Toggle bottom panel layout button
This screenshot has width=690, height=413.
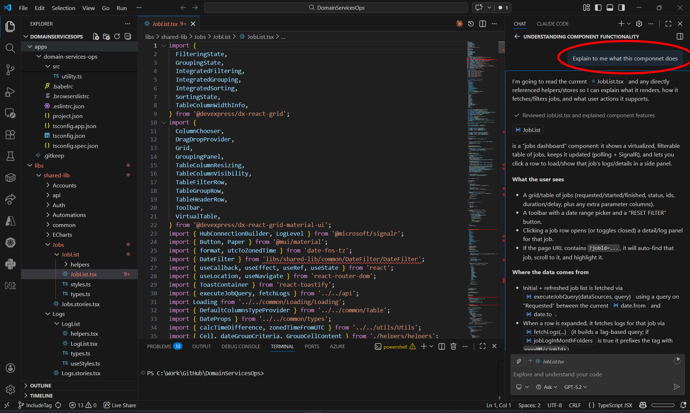point(610,8)
